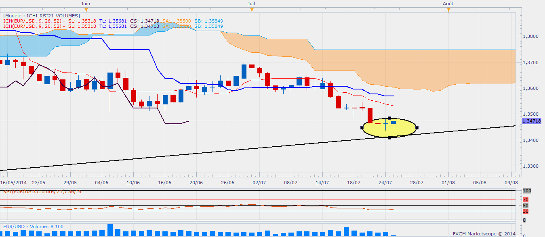Image resolution: width=545 pixels, height=237 pixels.
Task: Select the left handle of the yellow ellipse
Action: point(362,128)
